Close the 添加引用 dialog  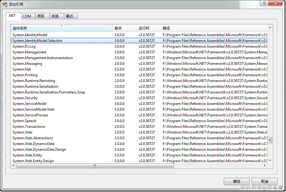click(275, 3)
